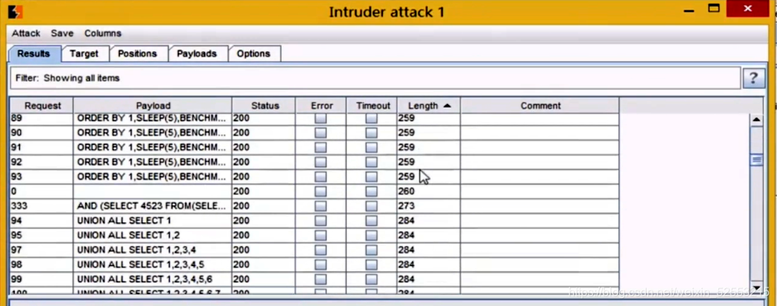This screenshot has height=306, width=777.
Task: Select request 333 AND (SELECT 4523 payload
Action: click(153, 205)
